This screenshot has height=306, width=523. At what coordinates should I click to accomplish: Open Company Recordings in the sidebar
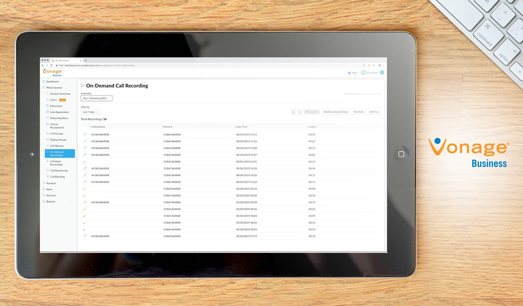point(56,163)
